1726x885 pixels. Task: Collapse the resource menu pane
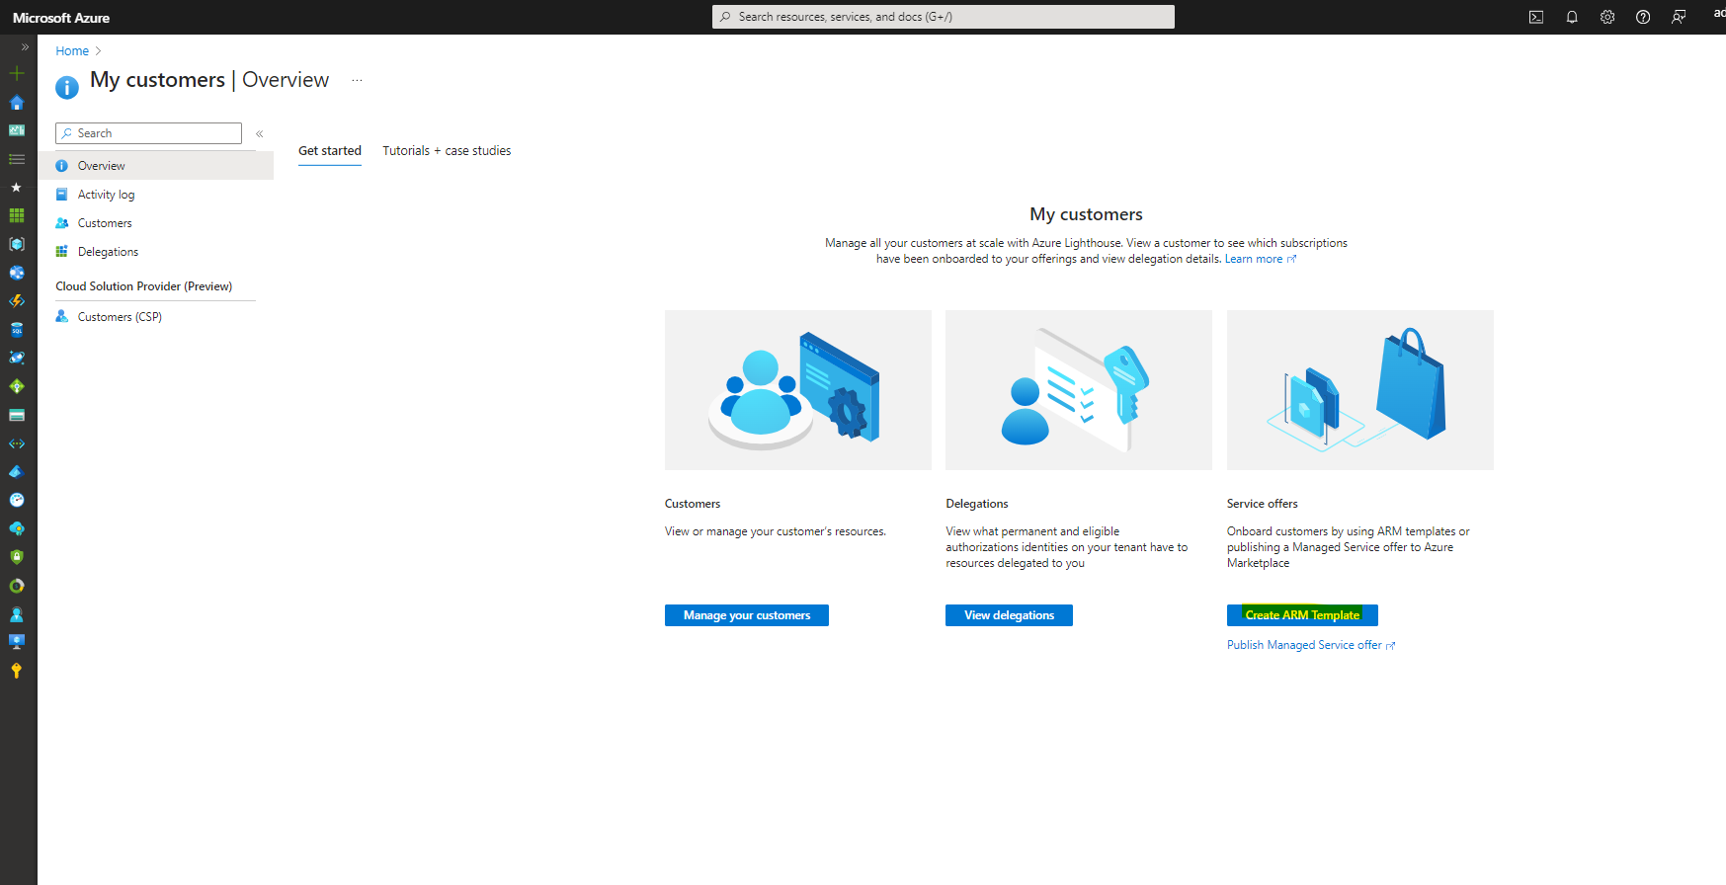pos(260,133)
